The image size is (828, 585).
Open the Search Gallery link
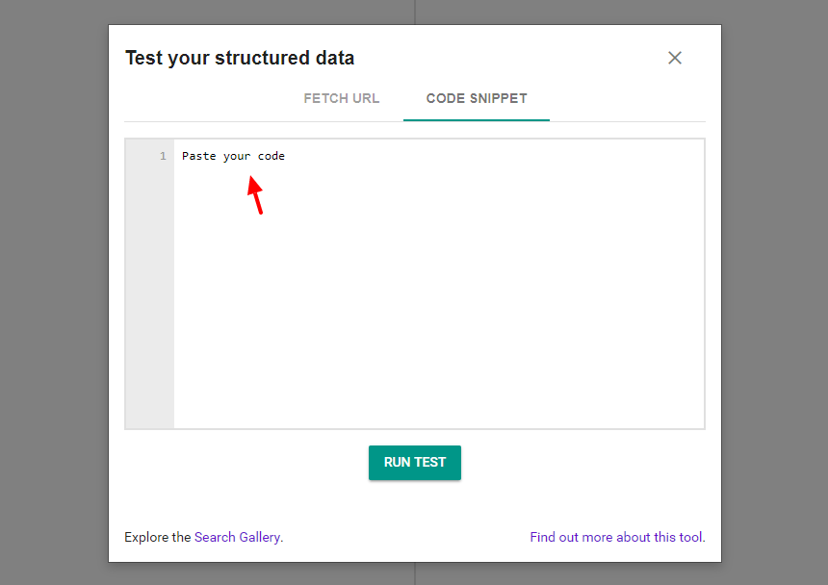[x=238, y=537]
